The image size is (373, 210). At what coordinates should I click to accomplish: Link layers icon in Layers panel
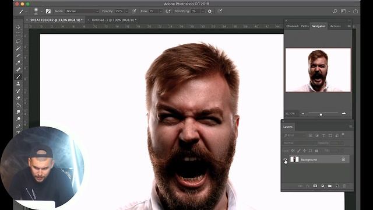coord(301,186)
